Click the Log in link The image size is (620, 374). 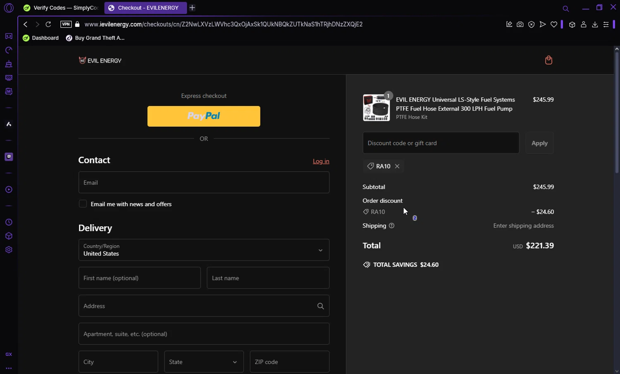coord(321,161)
